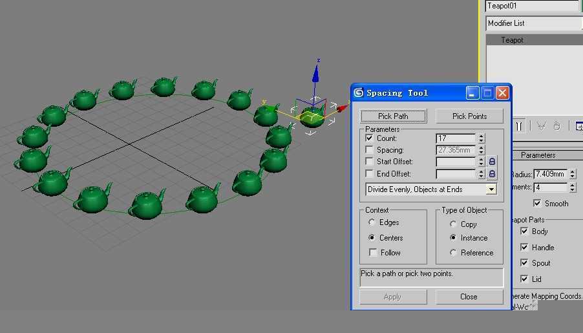The image size is (583, 333).
Task: Enable the Start Offset checkbox
Action: [369, 162]
